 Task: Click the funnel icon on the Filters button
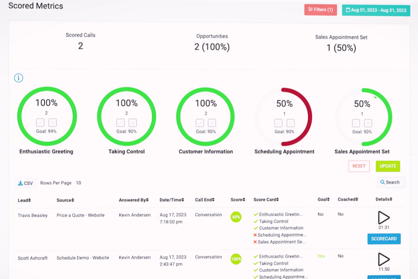pyautogui.click(x=311, y=10)
